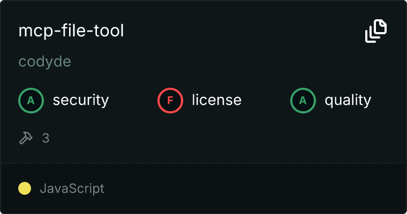This screenshot has width=407, height=214.
Task: Click the letter A inside the security badge
Action: (x=31, y=100)
